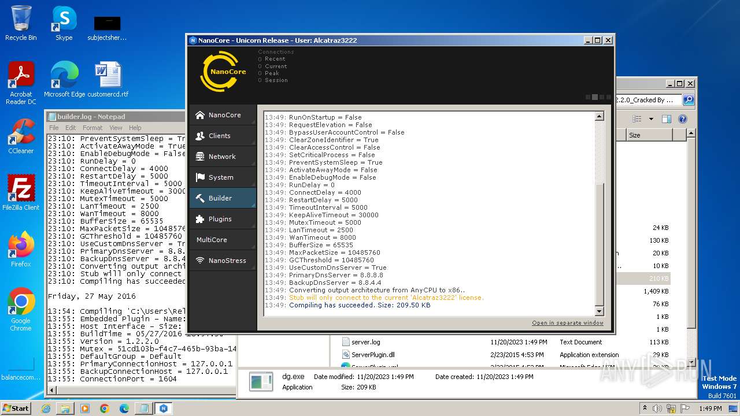This screenshot has height=416, width=740.
Task: Open customercd.rtf desktop document
Action: point(108,80)
